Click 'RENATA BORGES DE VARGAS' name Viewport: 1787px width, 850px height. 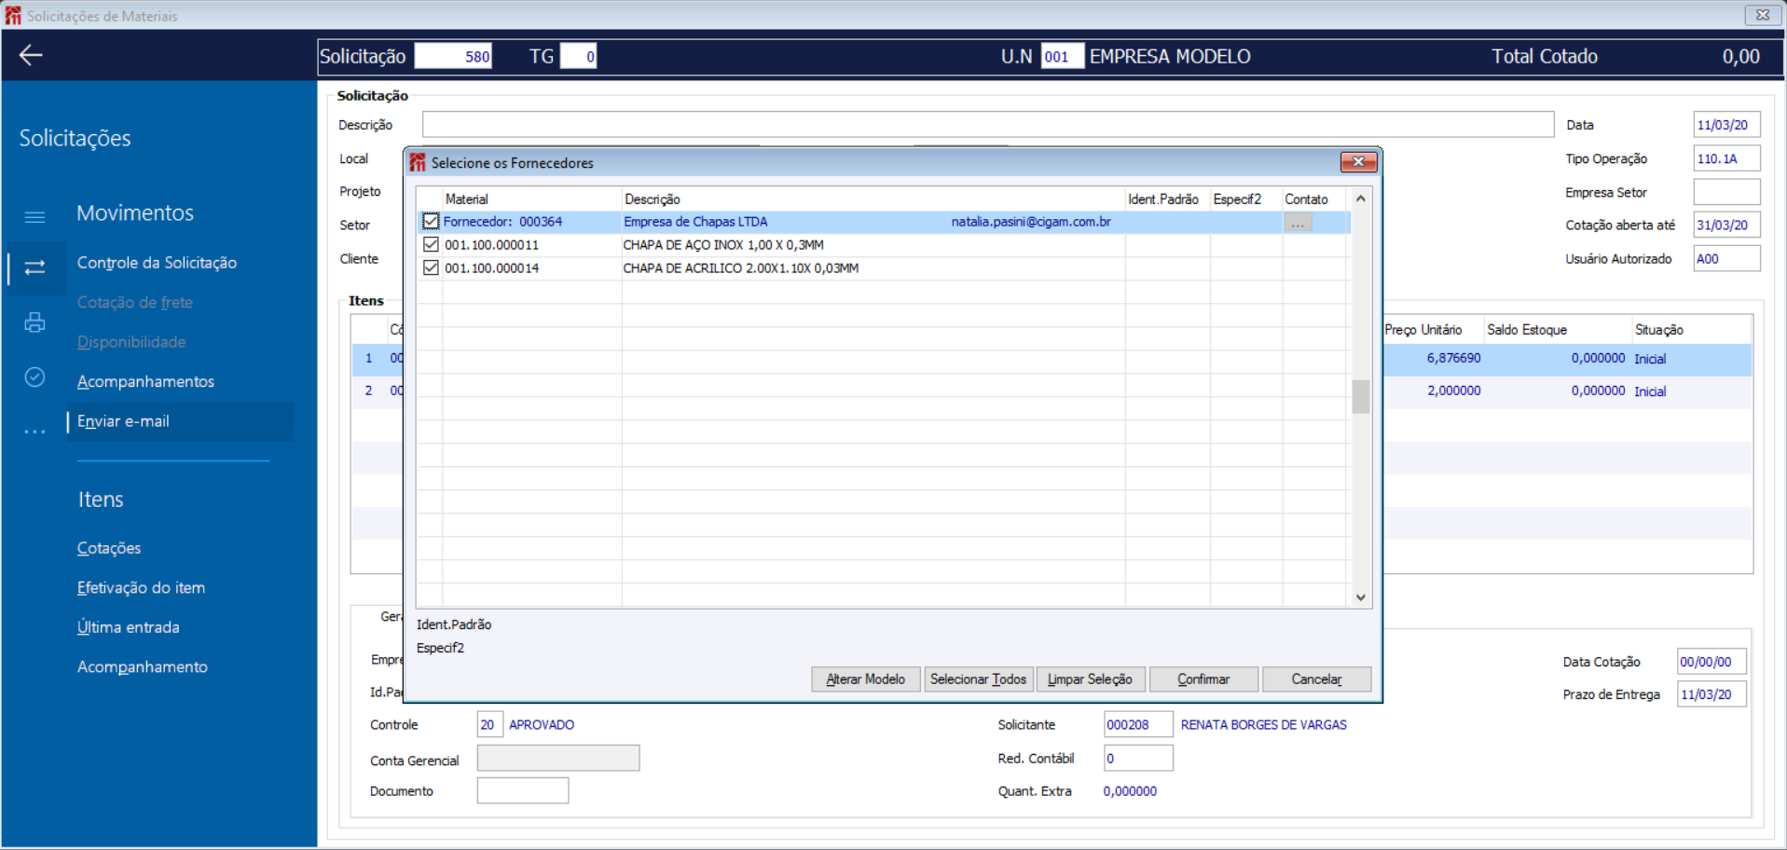click(1263, 724)
